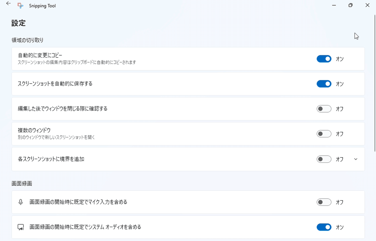Enable 編集した後でウィンドウを閉じる際に確認する toggle
The width and height of the screenshot is (376, 241).
[x=324, y=109]
